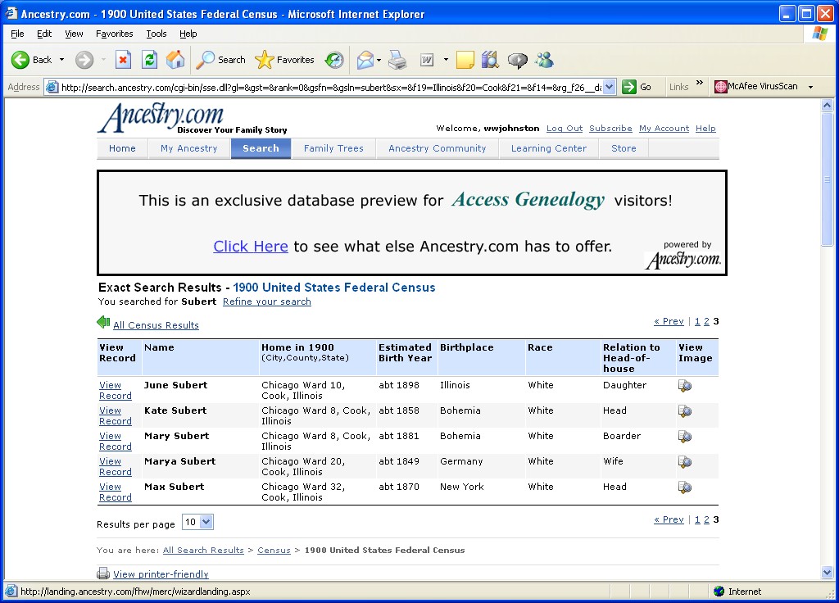Click the green Go arrow button
This screenshot has height=603, width=839.
[x=629, y=87]
